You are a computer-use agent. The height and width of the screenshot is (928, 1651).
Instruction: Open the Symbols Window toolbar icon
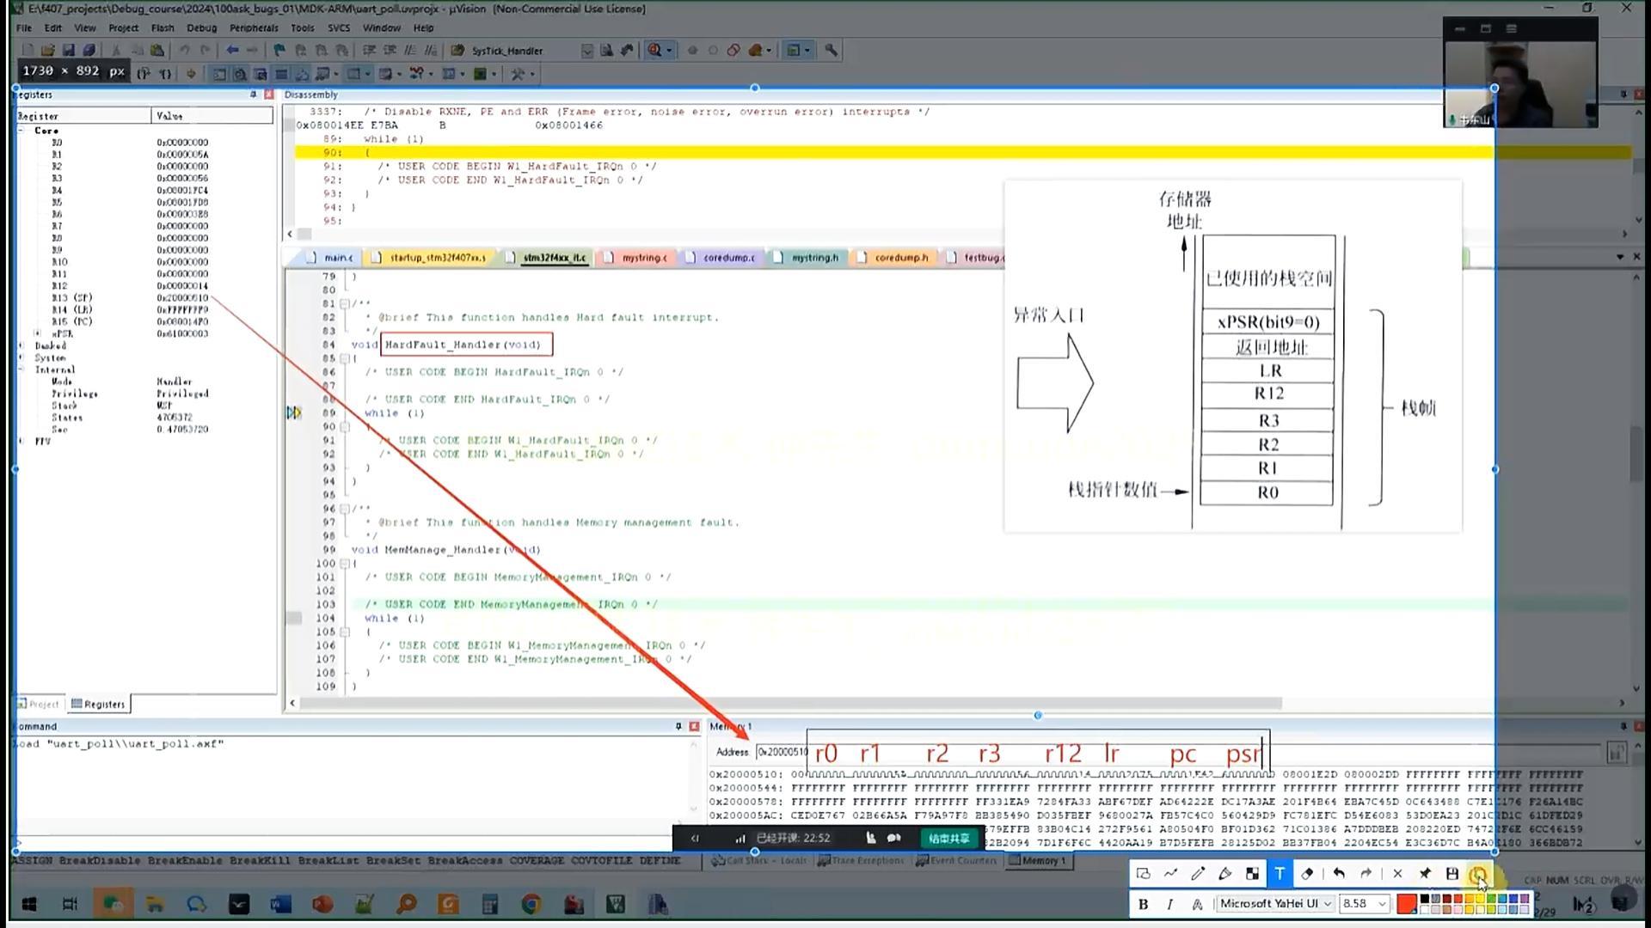tap(261, 74)
